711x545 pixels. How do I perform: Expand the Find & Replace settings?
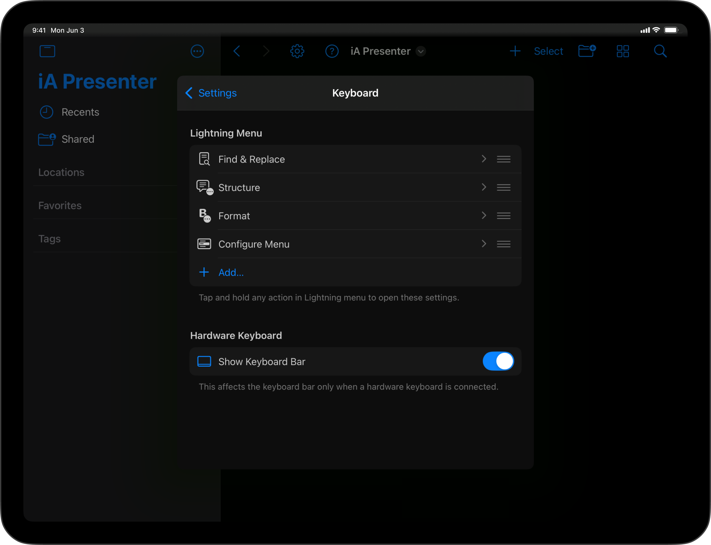484,159
